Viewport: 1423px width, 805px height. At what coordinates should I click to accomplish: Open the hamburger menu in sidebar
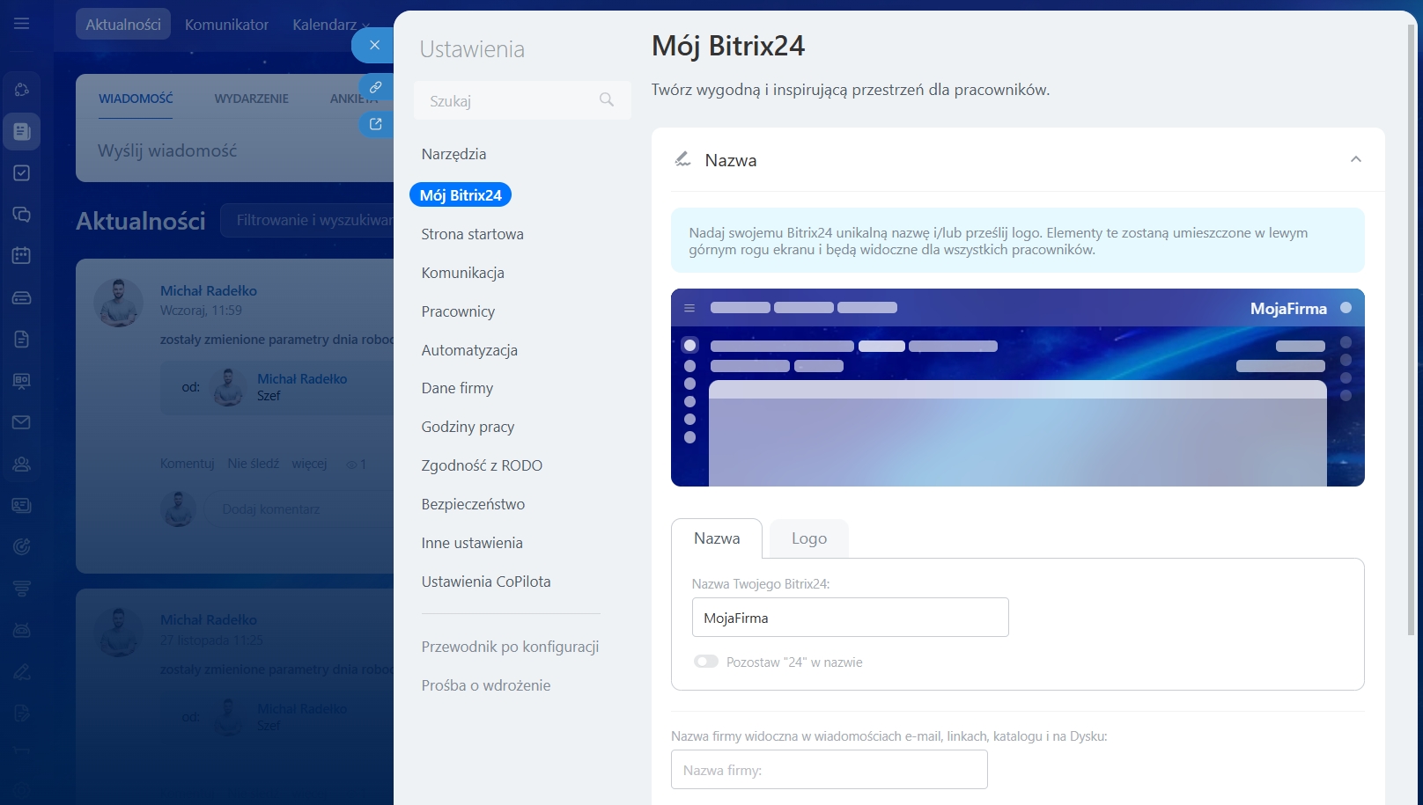pyautogui.click(x=22, y=24)
